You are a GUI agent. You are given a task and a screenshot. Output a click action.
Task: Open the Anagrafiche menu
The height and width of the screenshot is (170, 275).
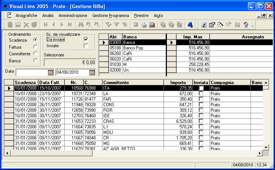pyautogui.click(x=27, y=15)
